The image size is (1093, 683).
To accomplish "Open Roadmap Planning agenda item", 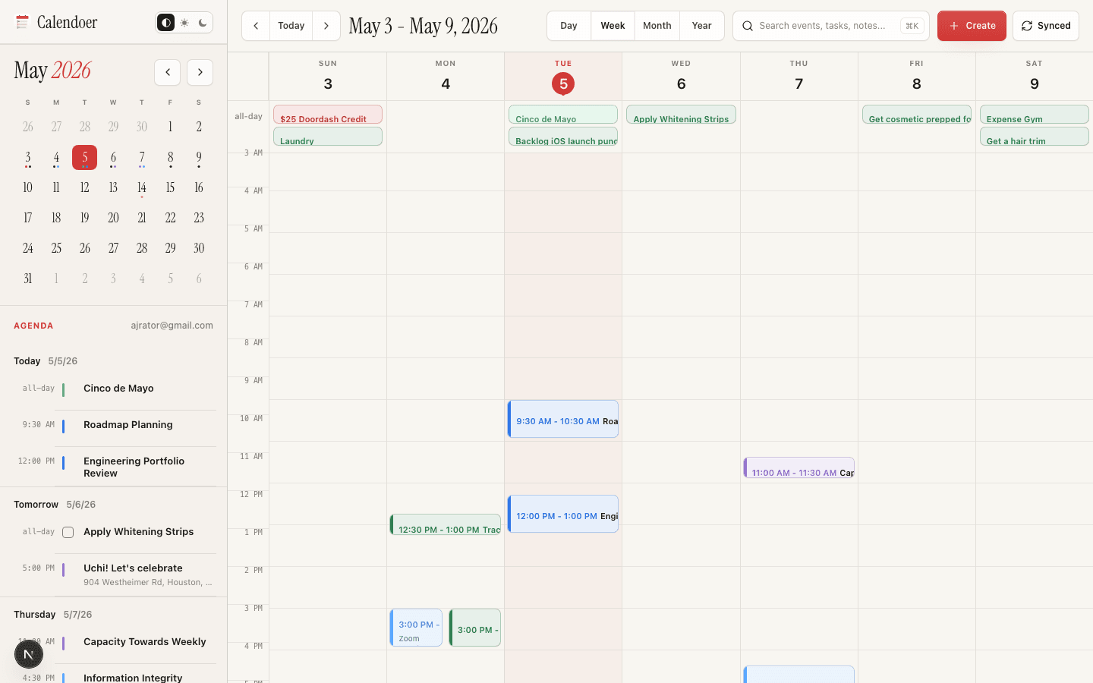I will [128, 425].
